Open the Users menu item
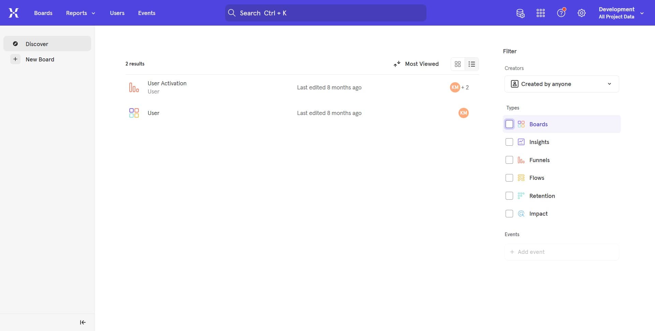This screenshot has width=655, height=331. click(x=117, y=13)
